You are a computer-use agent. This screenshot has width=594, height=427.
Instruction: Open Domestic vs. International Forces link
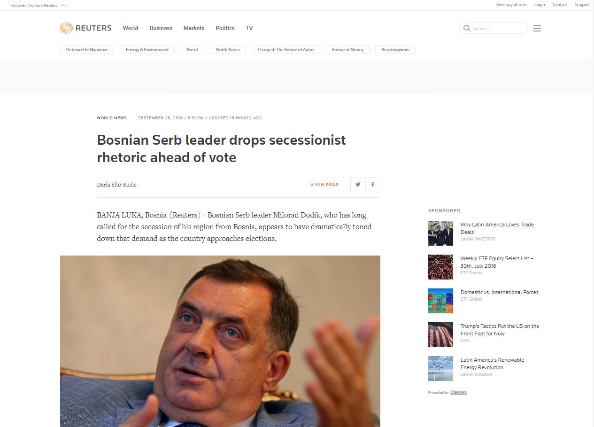500,292
